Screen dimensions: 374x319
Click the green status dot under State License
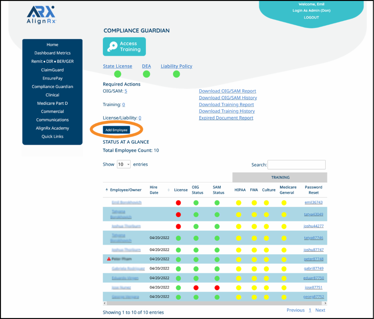point(117,74)
